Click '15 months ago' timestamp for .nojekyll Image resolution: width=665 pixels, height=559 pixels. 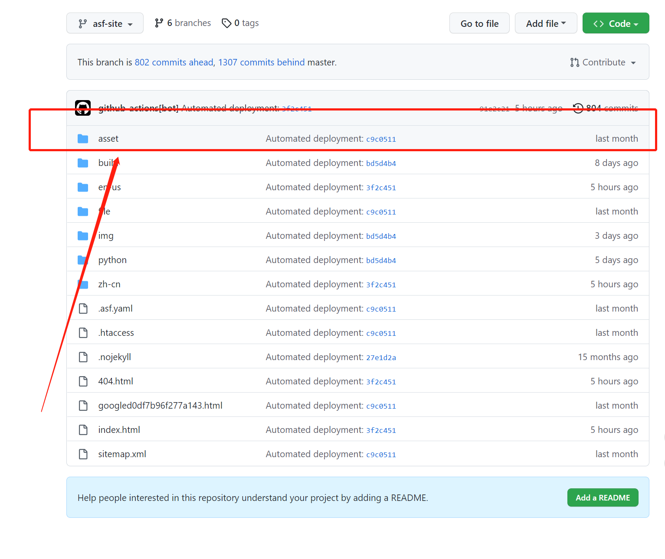coord(608,357)
